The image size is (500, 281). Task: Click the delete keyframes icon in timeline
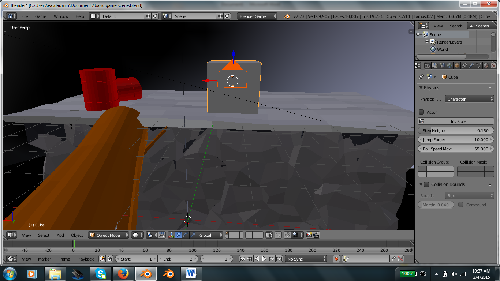point(400,259)
